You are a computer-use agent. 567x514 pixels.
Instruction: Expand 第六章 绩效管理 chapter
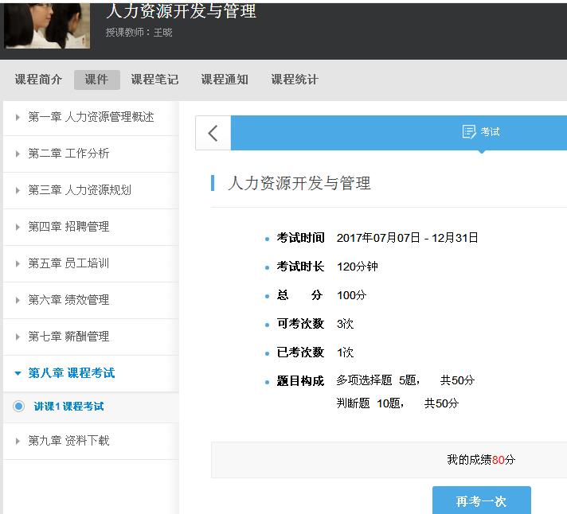(68, 300)
